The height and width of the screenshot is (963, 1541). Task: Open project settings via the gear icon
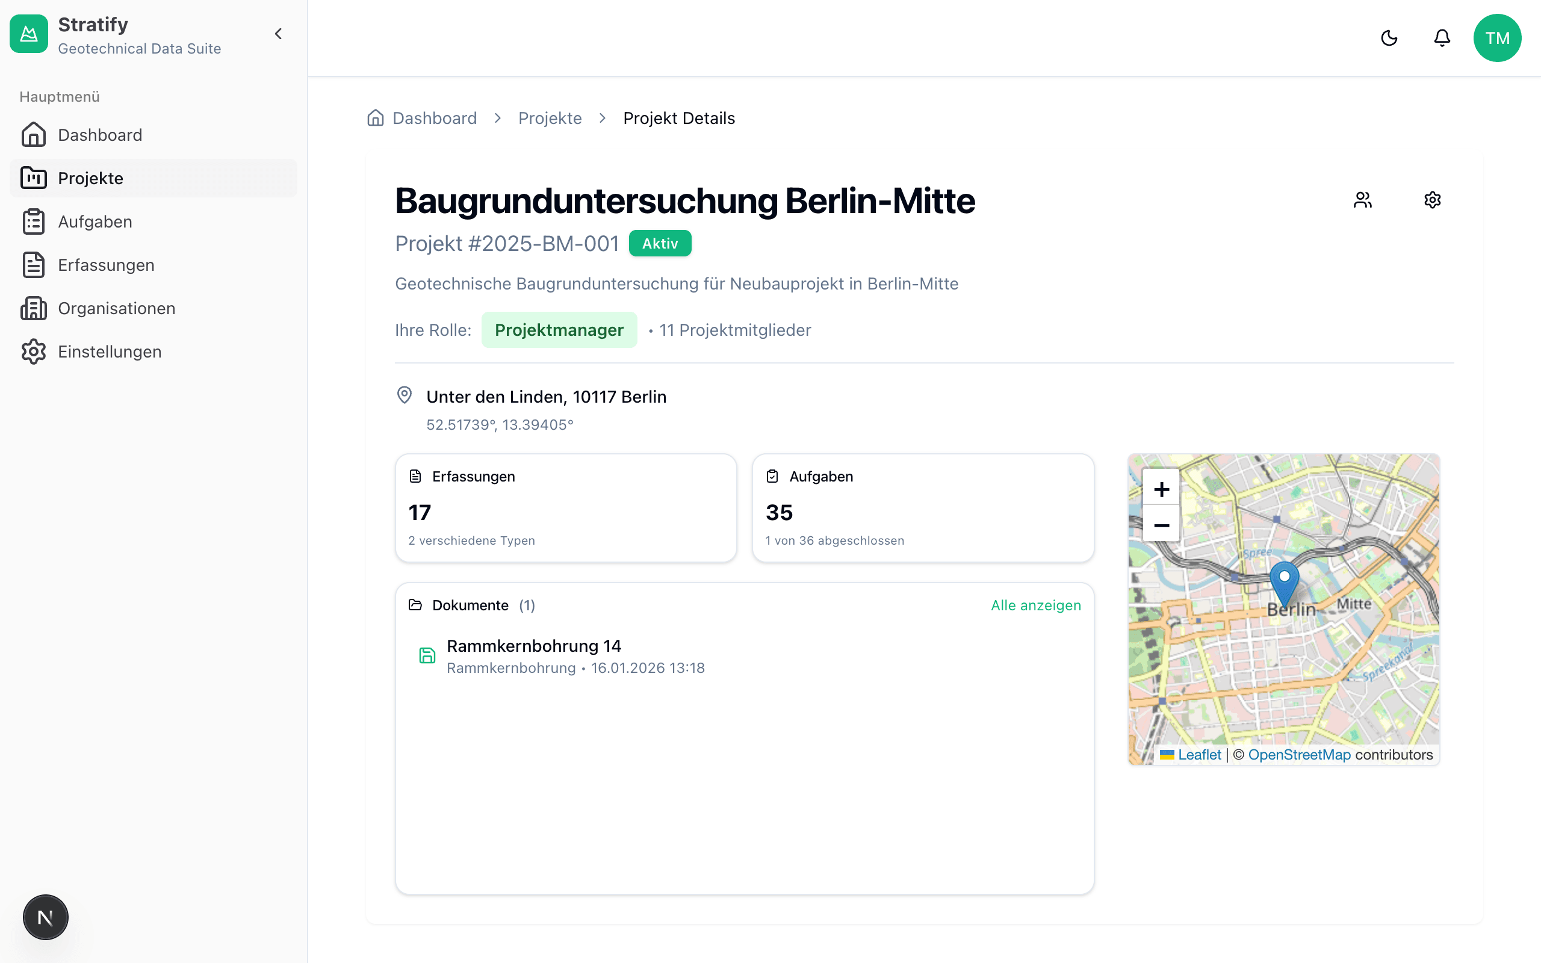coord(1432,199)
